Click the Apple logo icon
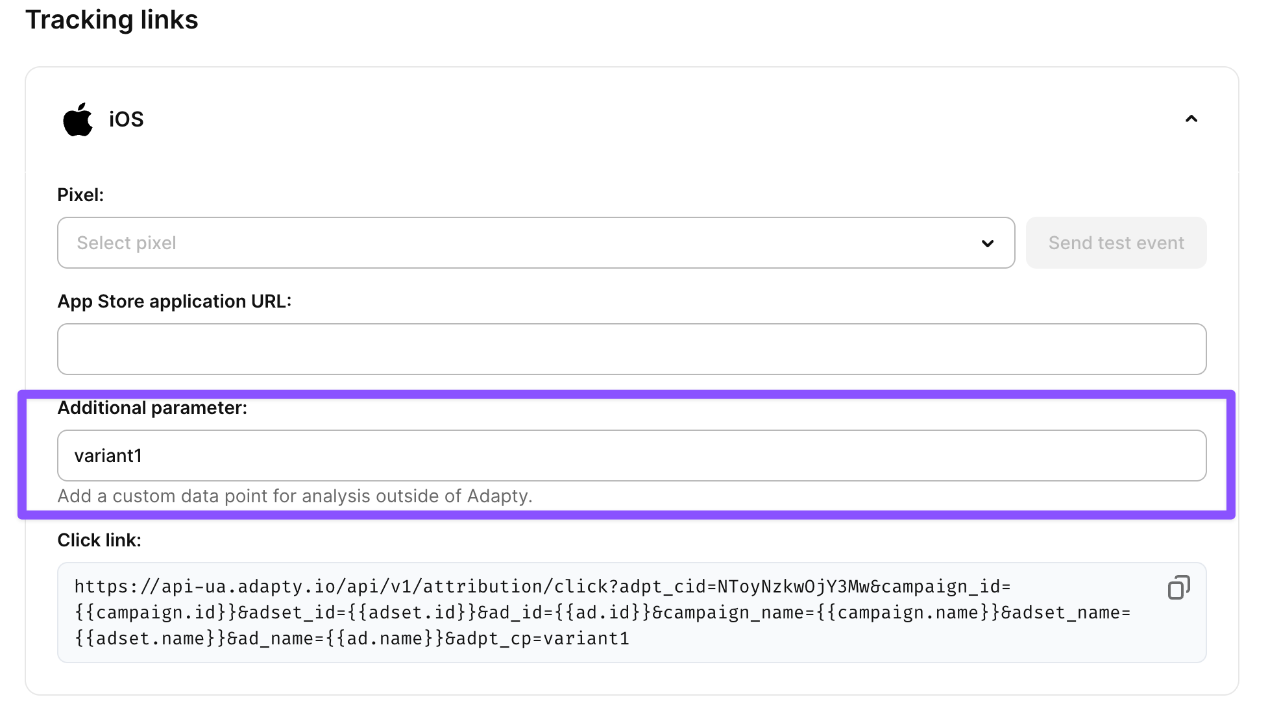The image size is (1268, 719). [78, 119]
